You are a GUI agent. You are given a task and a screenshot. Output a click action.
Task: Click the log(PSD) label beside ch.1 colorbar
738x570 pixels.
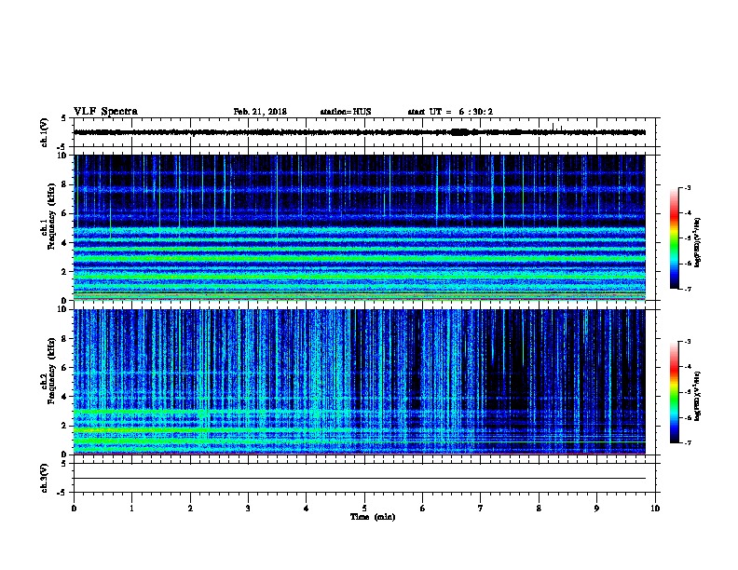click(x=697, y=243)
